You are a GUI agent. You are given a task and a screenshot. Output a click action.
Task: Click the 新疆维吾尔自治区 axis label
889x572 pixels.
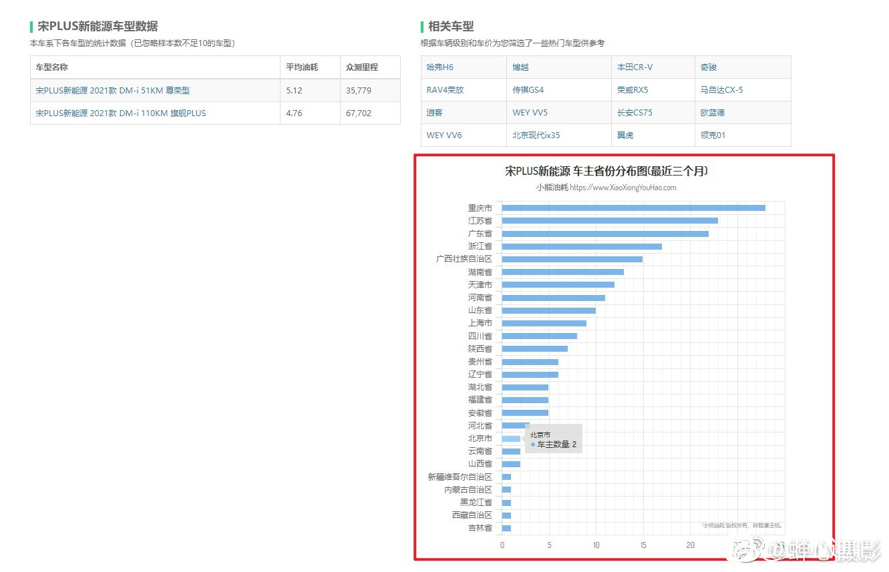460,477
